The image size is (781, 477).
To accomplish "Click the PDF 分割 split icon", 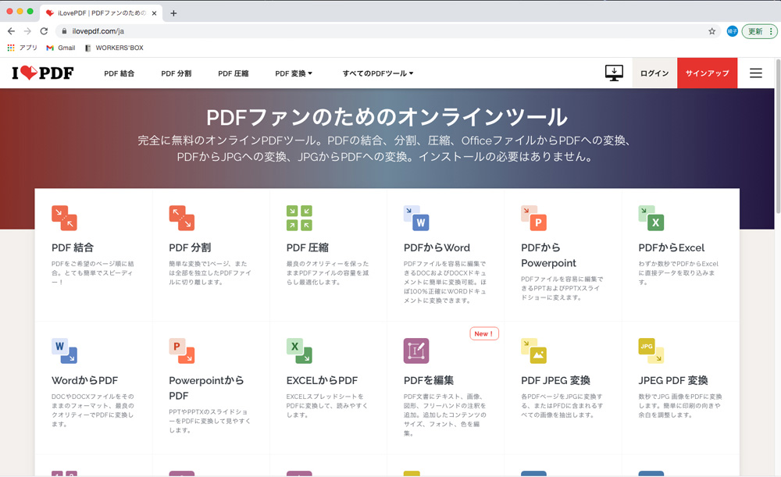I will coord(182,218).
